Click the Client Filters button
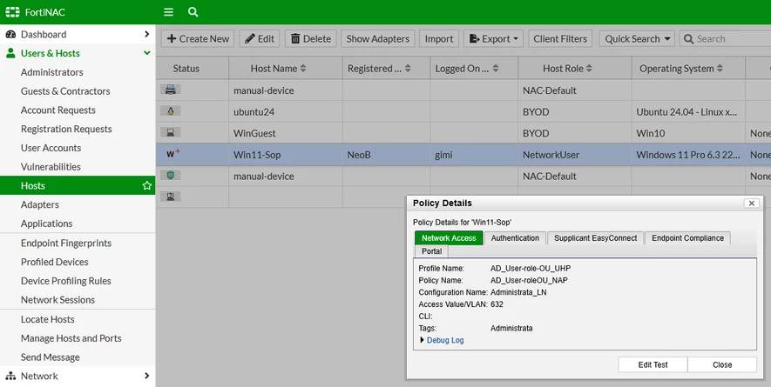 [560, 39]
